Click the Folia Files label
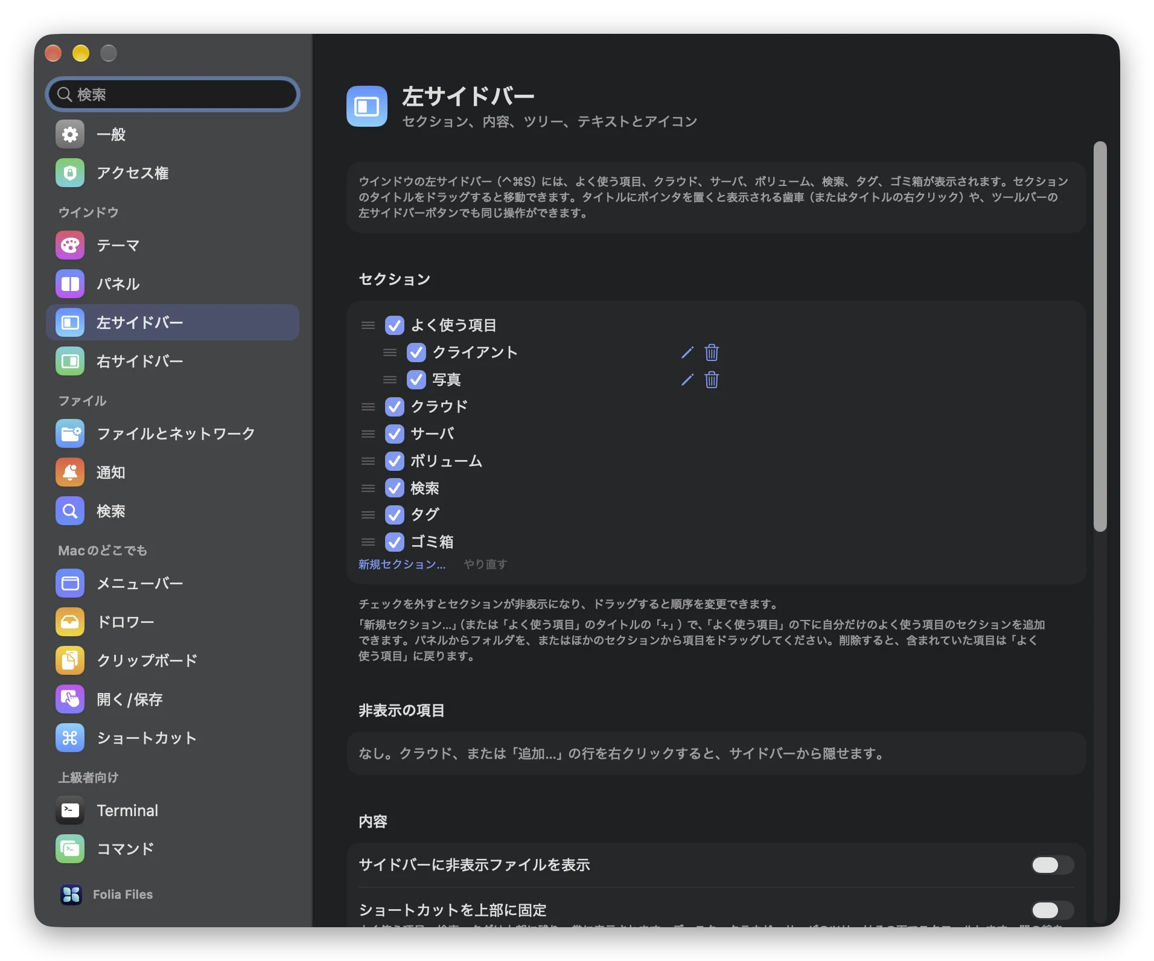Screen dimensions: 1154x961 (123, 895)
